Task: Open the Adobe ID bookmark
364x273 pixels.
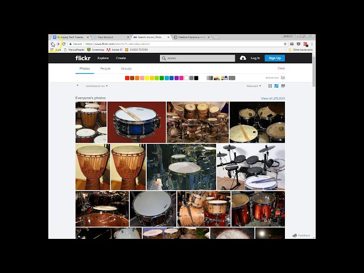Action: pyautogui.click(x=114, y=49)
